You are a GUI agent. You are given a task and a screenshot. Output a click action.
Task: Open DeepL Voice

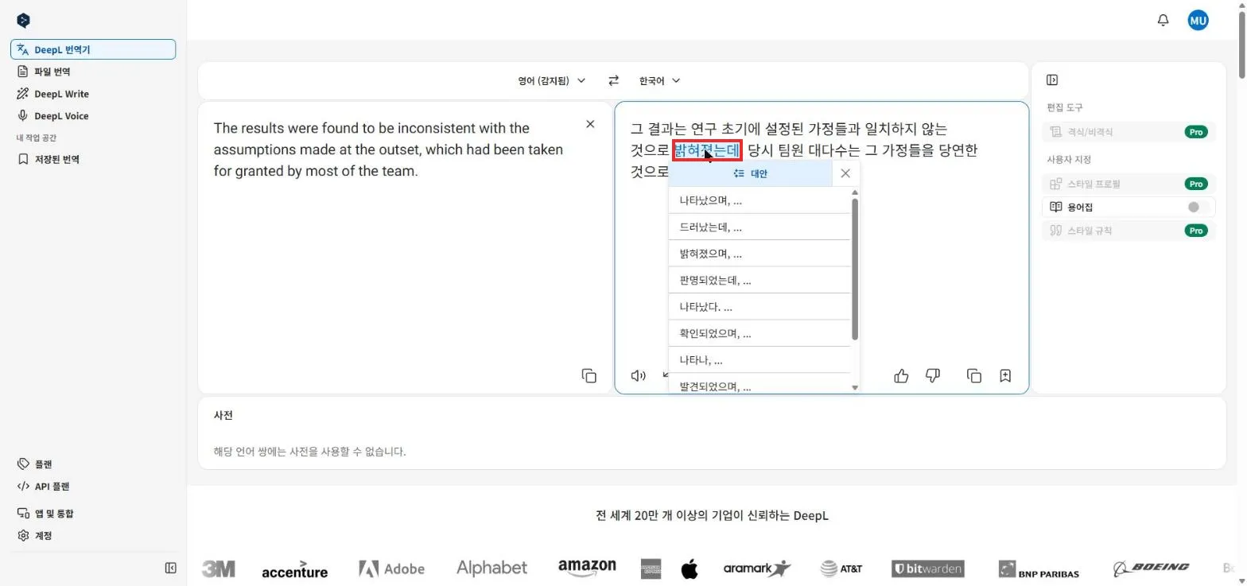click(93, 116)
